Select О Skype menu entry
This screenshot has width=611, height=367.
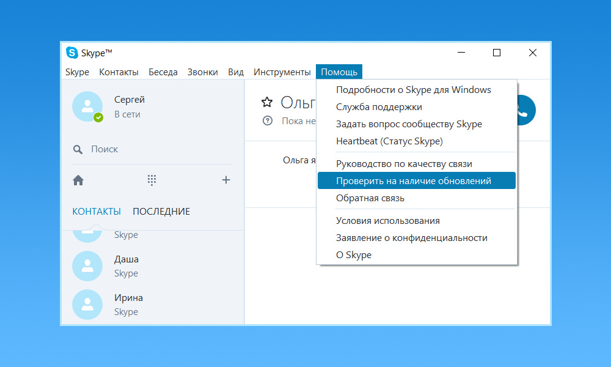click(x=417, y=255)
